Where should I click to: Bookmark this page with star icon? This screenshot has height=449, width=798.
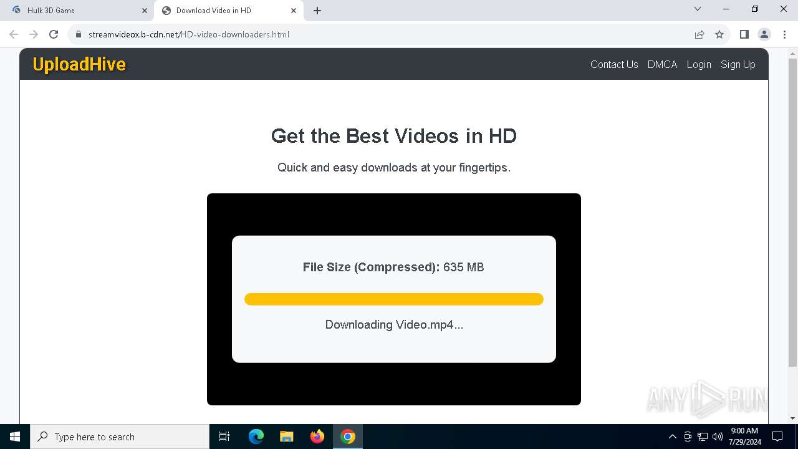(719, 34)
